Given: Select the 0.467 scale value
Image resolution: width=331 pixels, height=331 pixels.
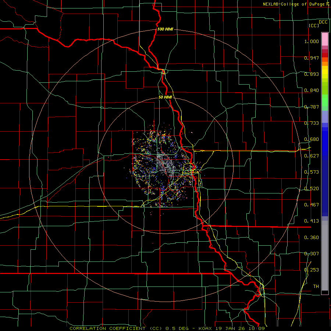Looking at the screenshot, I should tap(312, 205).
